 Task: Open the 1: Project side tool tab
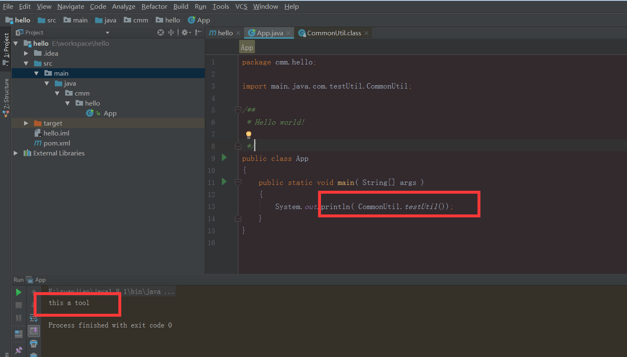(6, 49)
